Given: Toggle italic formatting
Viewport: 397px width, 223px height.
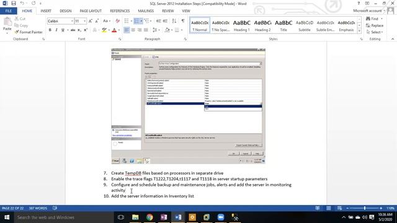Looking at the screenshot, I should (56, 30).
